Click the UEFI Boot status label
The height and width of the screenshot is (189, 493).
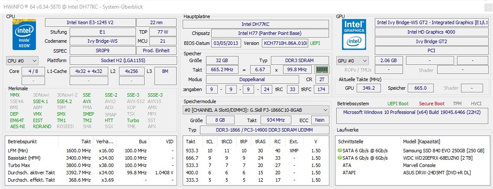[398, 104]
